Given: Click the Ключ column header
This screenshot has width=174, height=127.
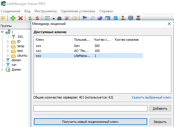Looking at the screenshot, I should [53, 40].
